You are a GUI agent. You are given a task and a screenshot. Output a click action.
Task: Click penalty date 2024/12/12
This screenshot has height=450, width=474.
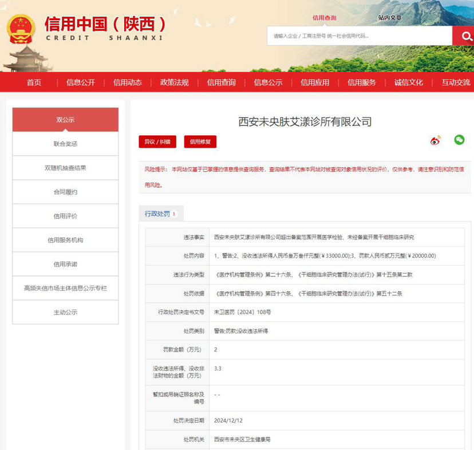(228, 420)
